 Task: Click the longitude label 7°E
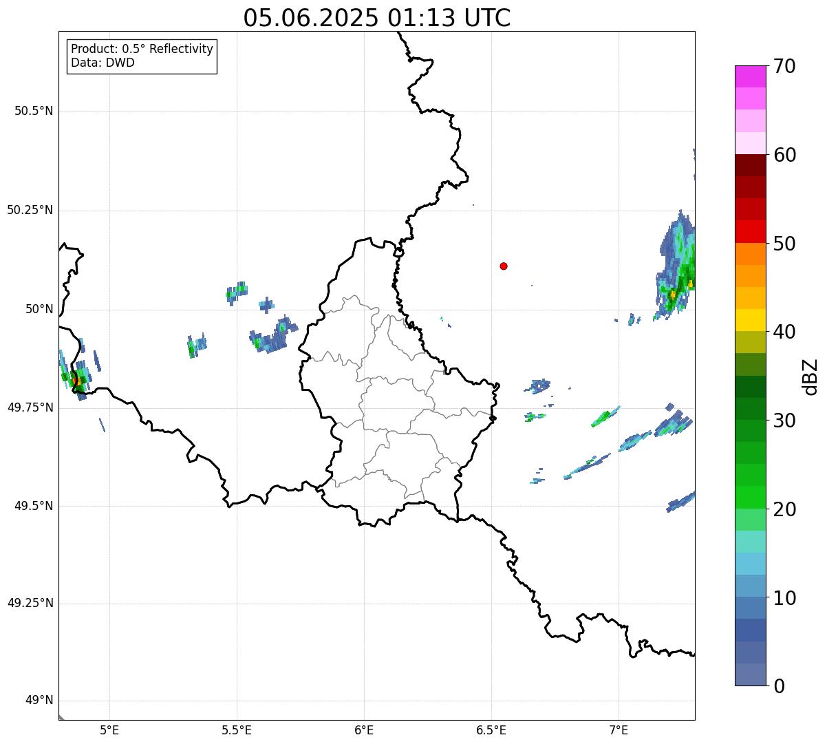pos(619,730)
